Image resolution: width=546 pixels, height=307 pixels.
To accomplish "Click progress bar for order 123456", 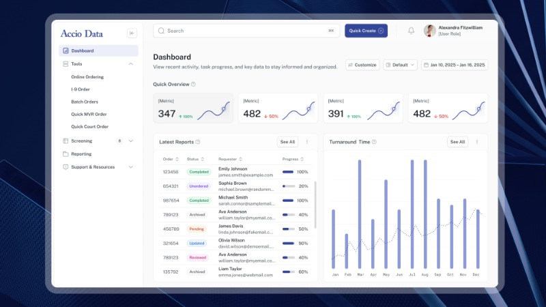I will point(288,172).
